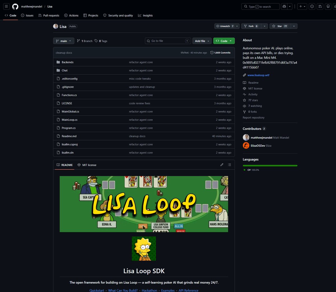Open the .gitignore file
The width and height of the screenshot is (336, 292).
[68, 87]
